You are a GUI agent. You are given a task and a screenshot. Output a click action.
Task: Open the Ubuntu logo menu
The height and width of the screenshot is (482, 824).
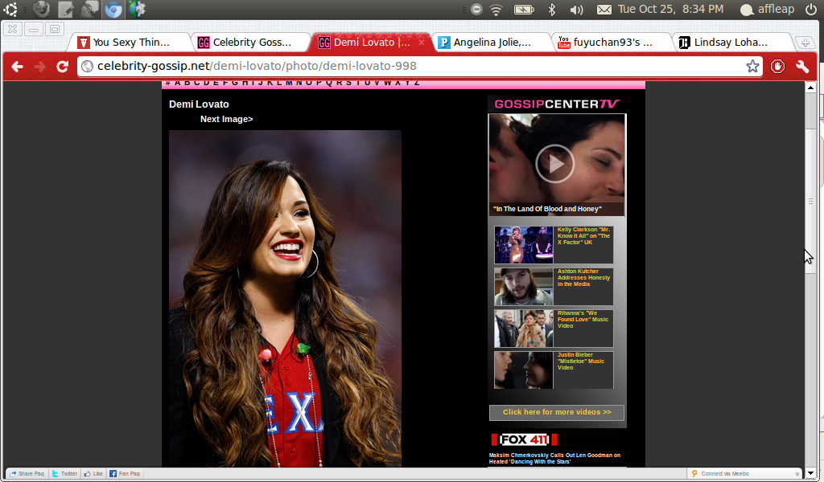tap(10, 9)
